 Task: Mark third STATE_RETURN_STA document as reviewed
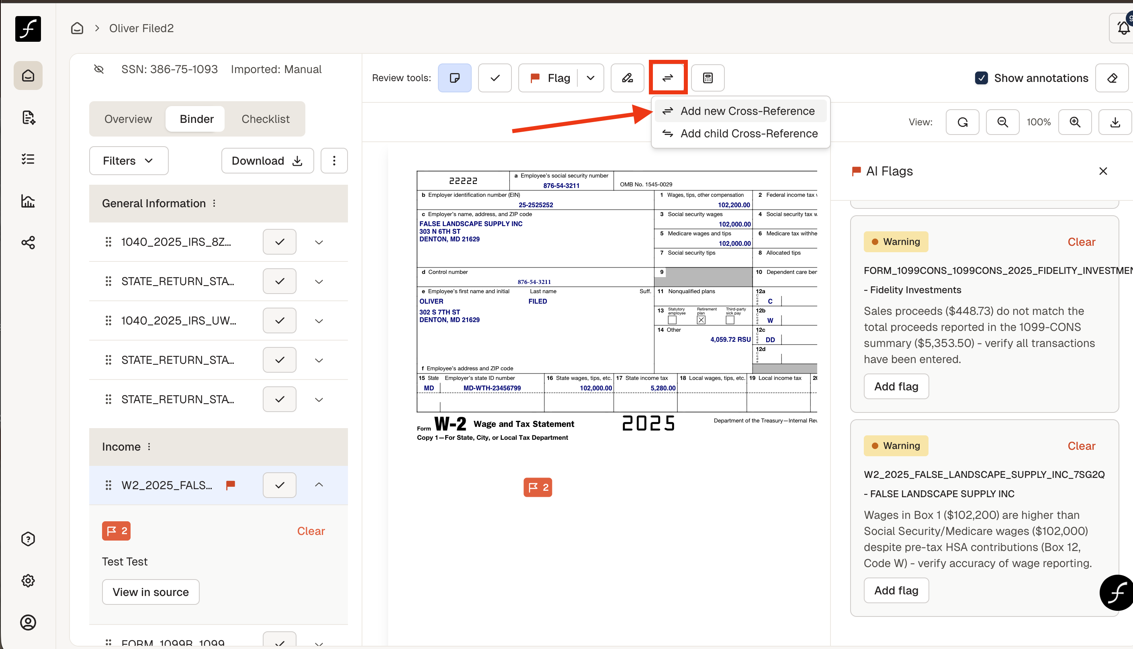click(x=280, y=399)
